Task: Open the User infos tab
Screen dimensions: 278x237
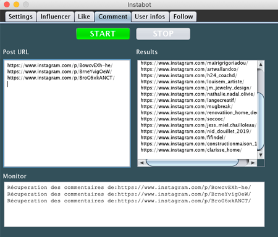Action: 150,17
